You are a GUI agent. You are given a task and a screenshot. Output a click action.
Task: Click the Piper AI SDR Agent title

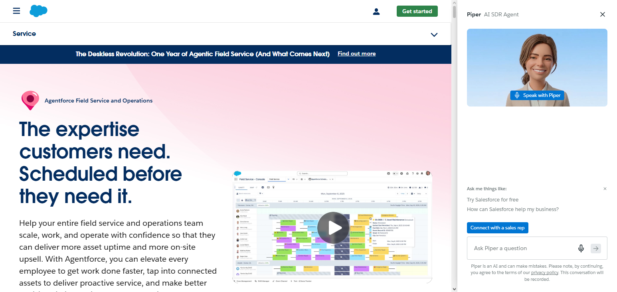tap(492, 14)
